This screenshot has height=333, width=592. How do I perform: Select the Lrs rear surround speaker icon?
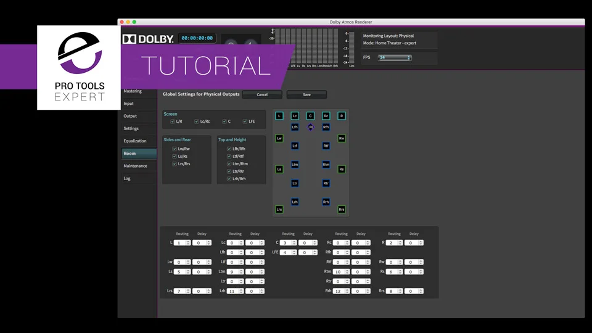click(279, 209)
